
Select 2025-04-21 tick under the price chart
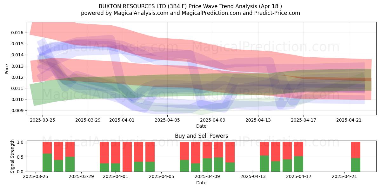click(x=349, y=120)
